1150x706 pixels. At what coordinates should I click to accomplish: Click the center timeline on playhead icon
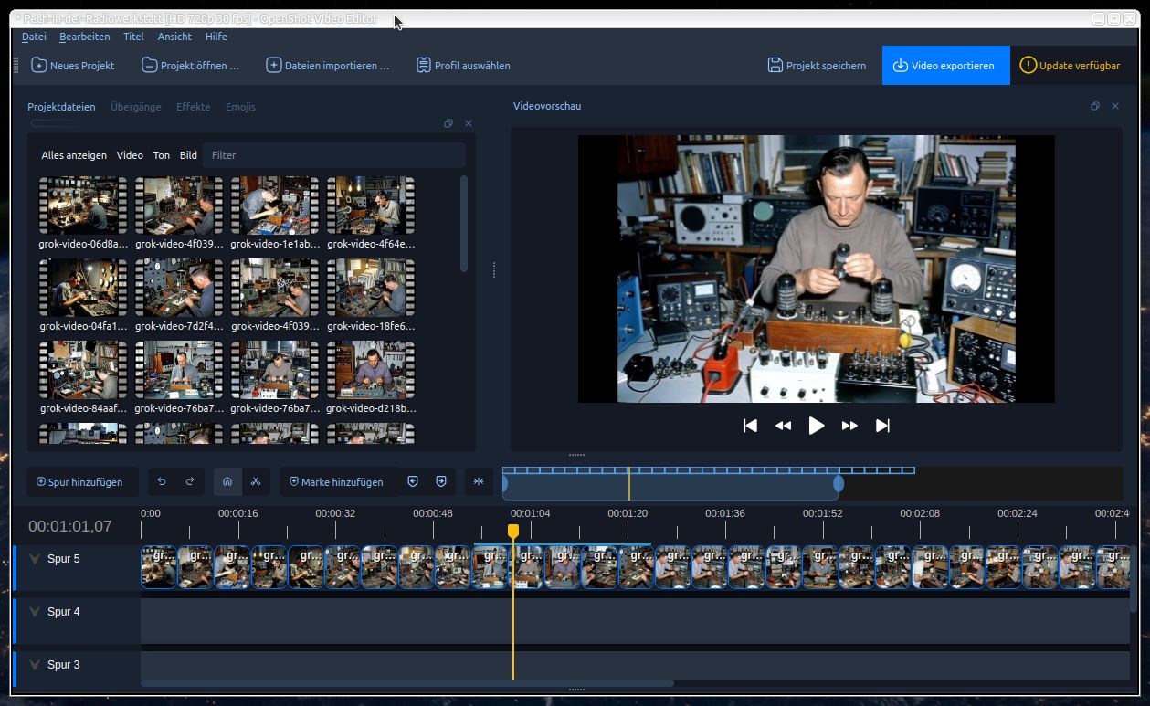479,481
